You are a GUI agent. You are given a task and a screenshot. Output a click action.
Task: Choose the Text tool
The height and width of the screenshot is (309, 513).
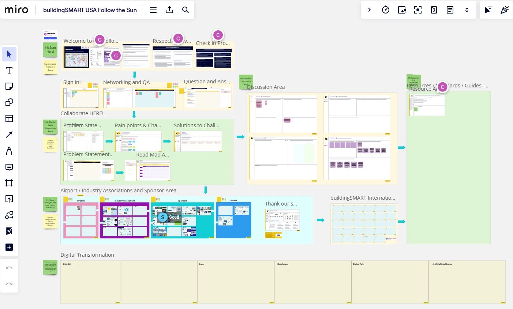point(9,71)
